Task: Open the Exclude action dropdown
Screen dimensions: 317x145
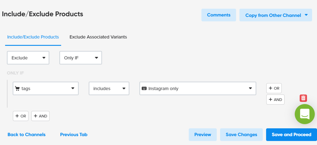Action: tap(28, 58)
